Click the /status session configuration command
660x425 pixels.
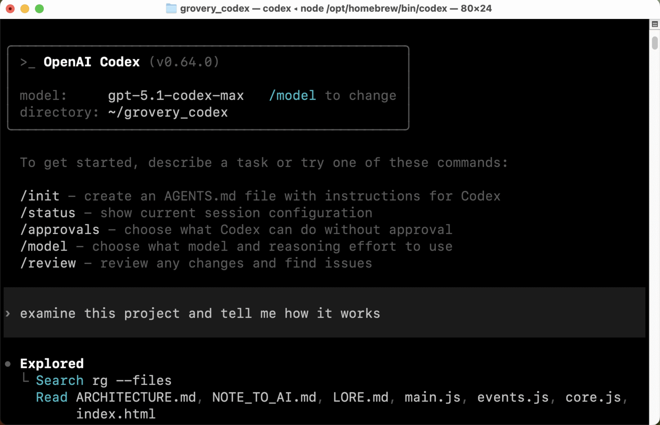48,213
